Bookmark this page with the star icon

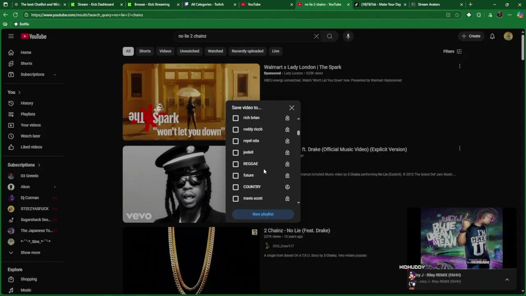pyautogui.click(x=457, y=15)
